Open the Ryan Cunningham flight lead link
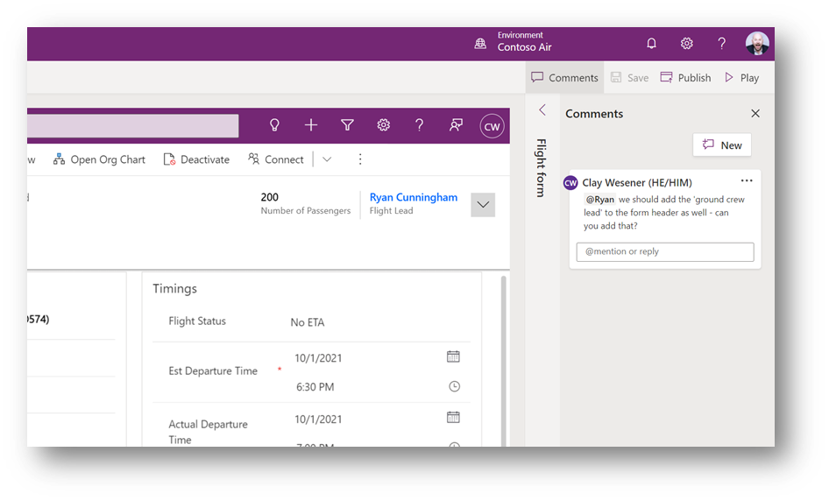Image resolution: width=829 pixels, height=501 pixels. 413,198
